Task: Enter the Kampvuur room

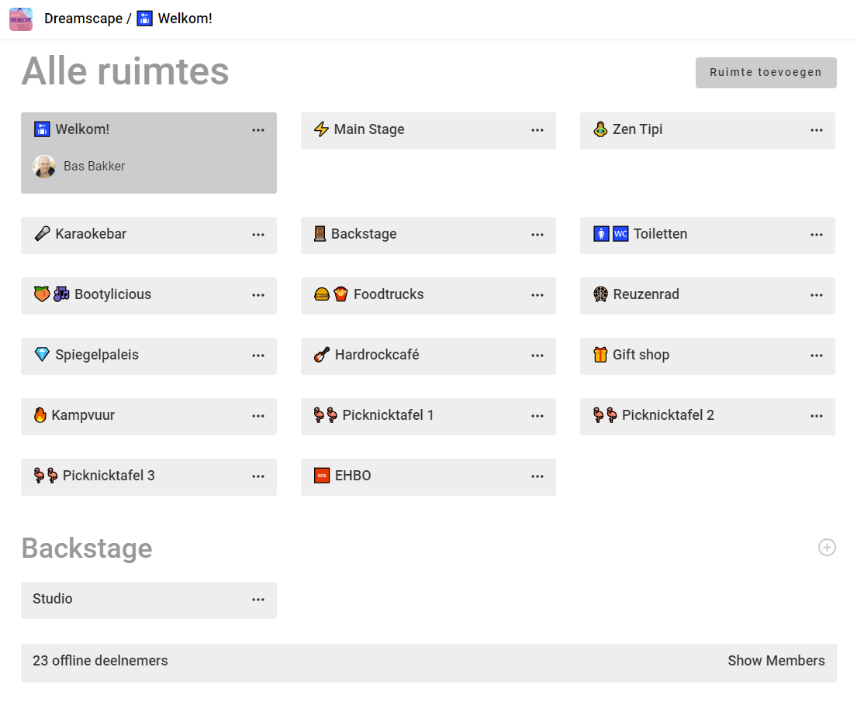Action: coord(83,416)
